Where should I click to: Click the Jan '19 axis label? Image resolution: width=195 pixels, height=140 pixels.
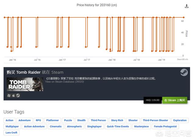click(161, 60)
